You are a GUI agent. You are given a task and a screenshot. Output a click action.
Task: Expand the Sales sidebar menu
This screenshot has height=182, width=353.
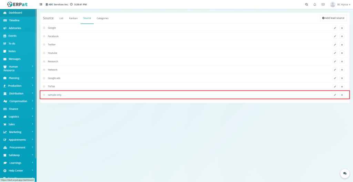pos(18,124)
